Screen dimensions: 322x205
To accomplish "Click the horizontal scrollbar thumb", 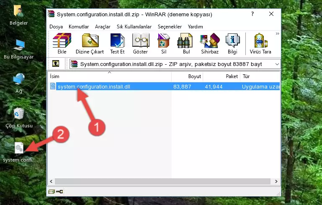I will tap(162, 181).
